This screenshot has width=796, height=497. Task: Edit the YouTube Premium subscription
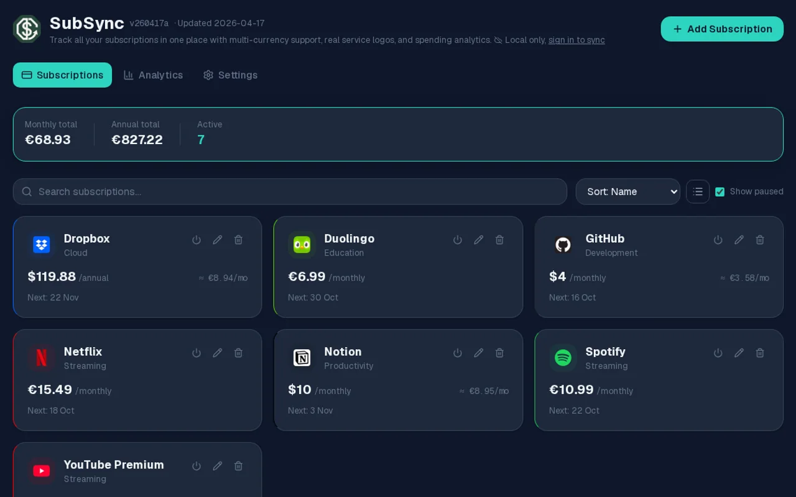click(218, 466)
